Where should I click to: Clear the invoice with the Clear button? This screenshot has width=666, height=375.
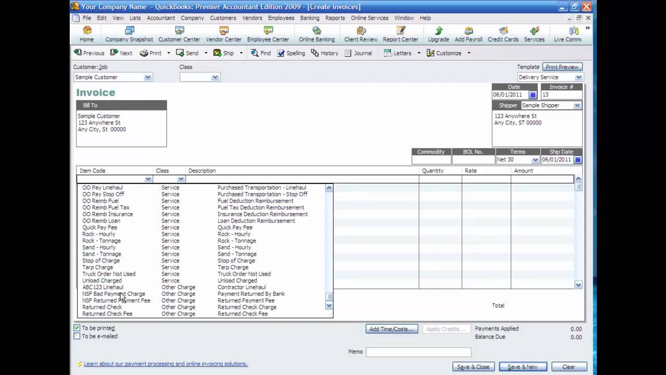pos(569,367)
